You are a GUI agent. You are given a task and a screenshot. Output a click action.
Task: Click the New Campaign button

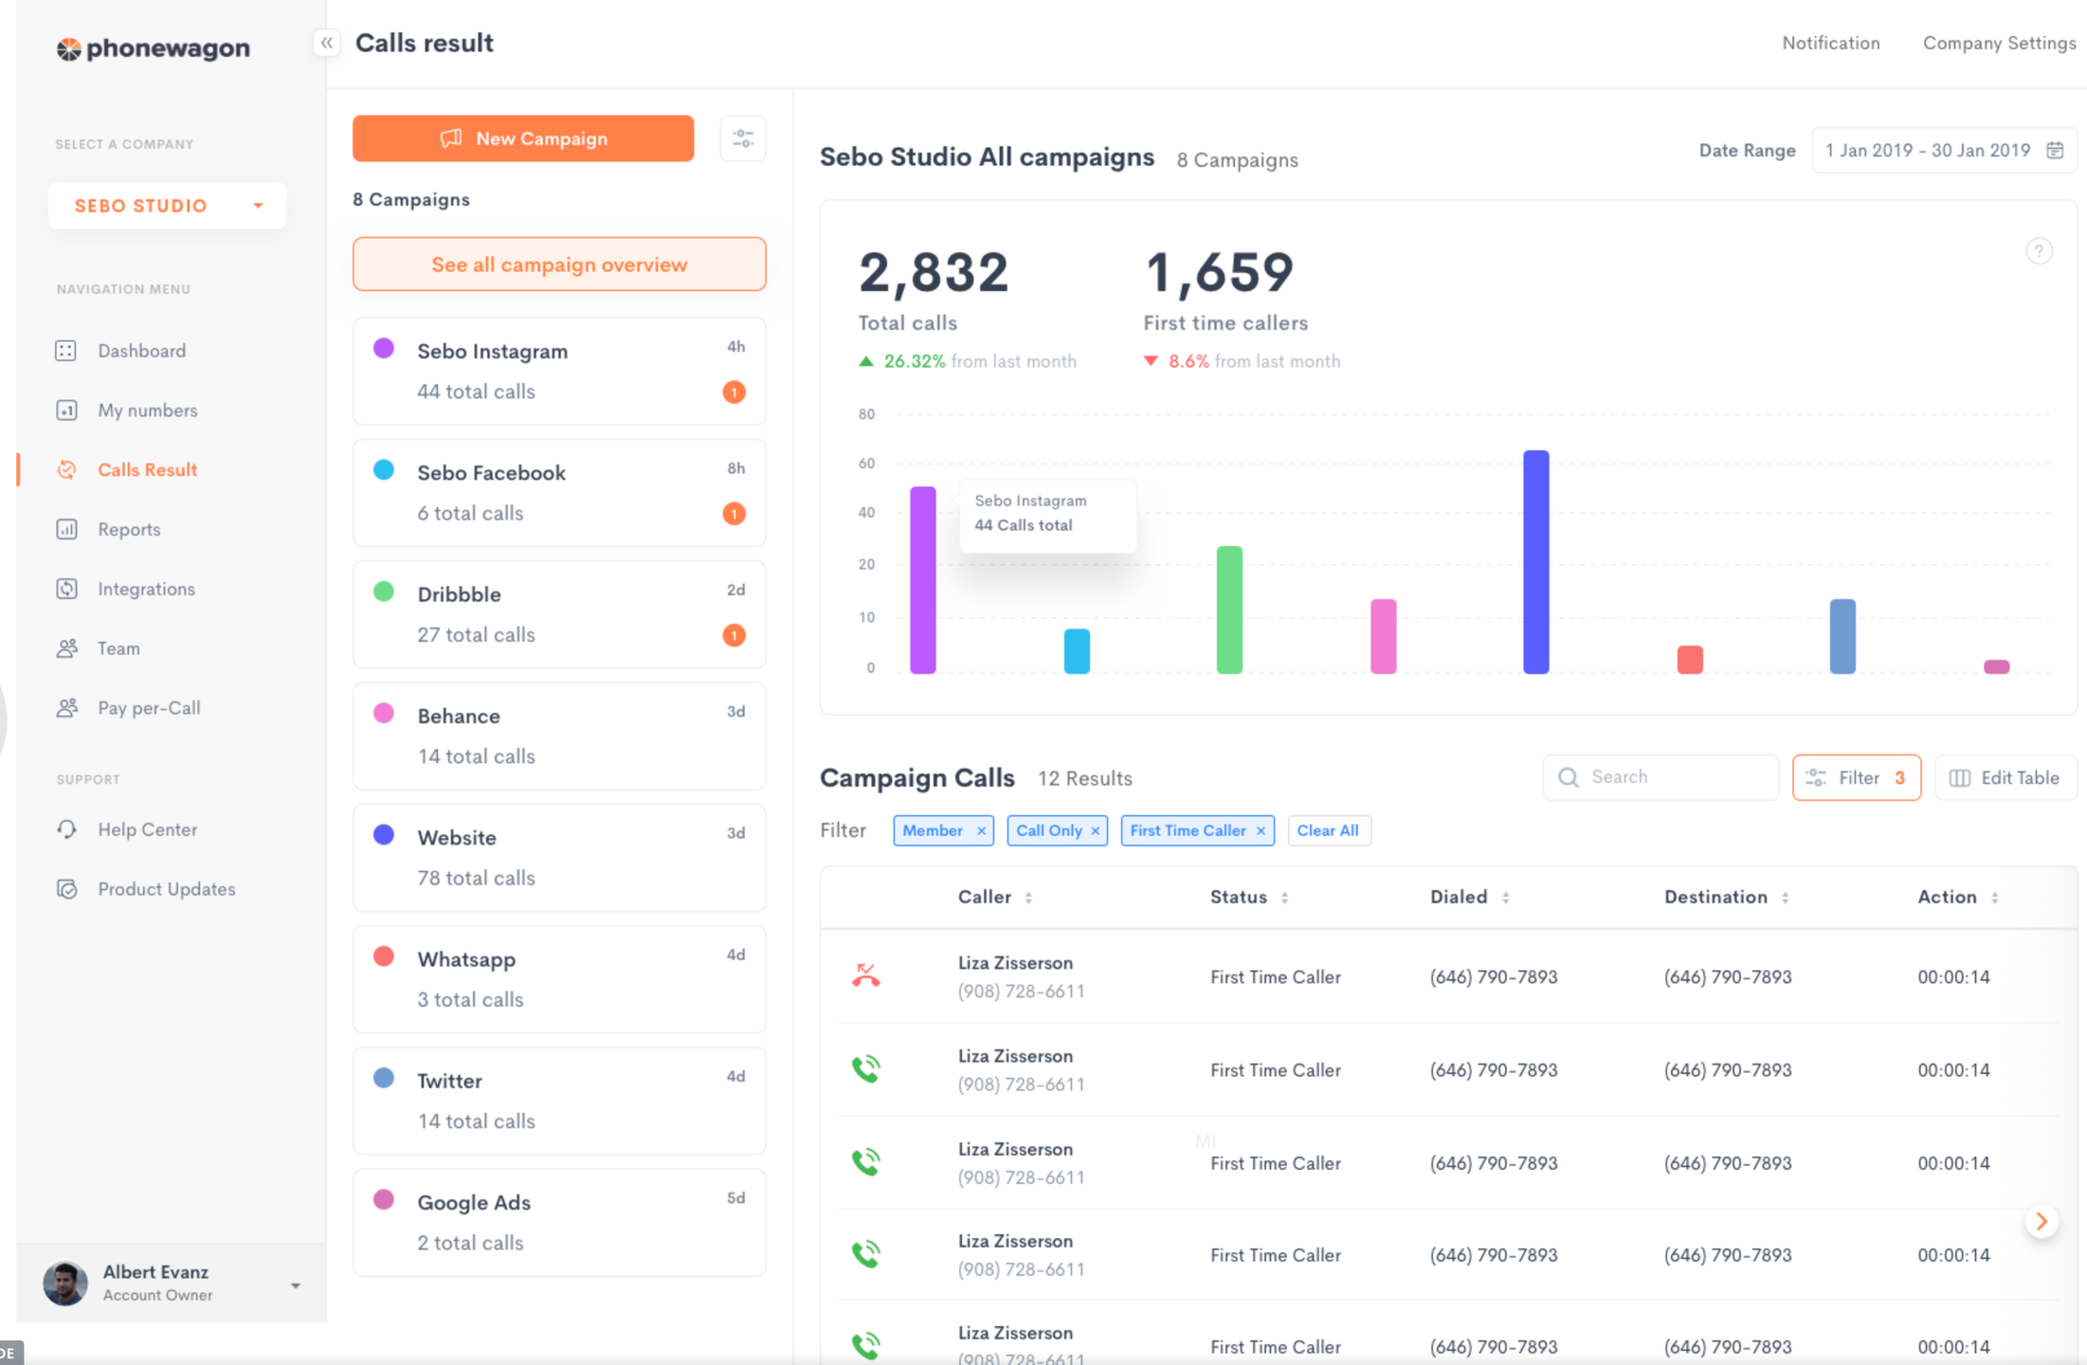tap(522, 138)
